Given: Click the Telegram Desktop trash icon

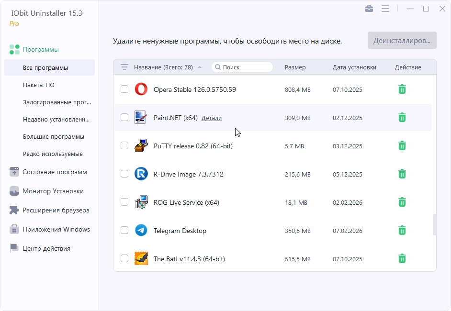Looking at the screenshot, I should click(x=402, y=231).
